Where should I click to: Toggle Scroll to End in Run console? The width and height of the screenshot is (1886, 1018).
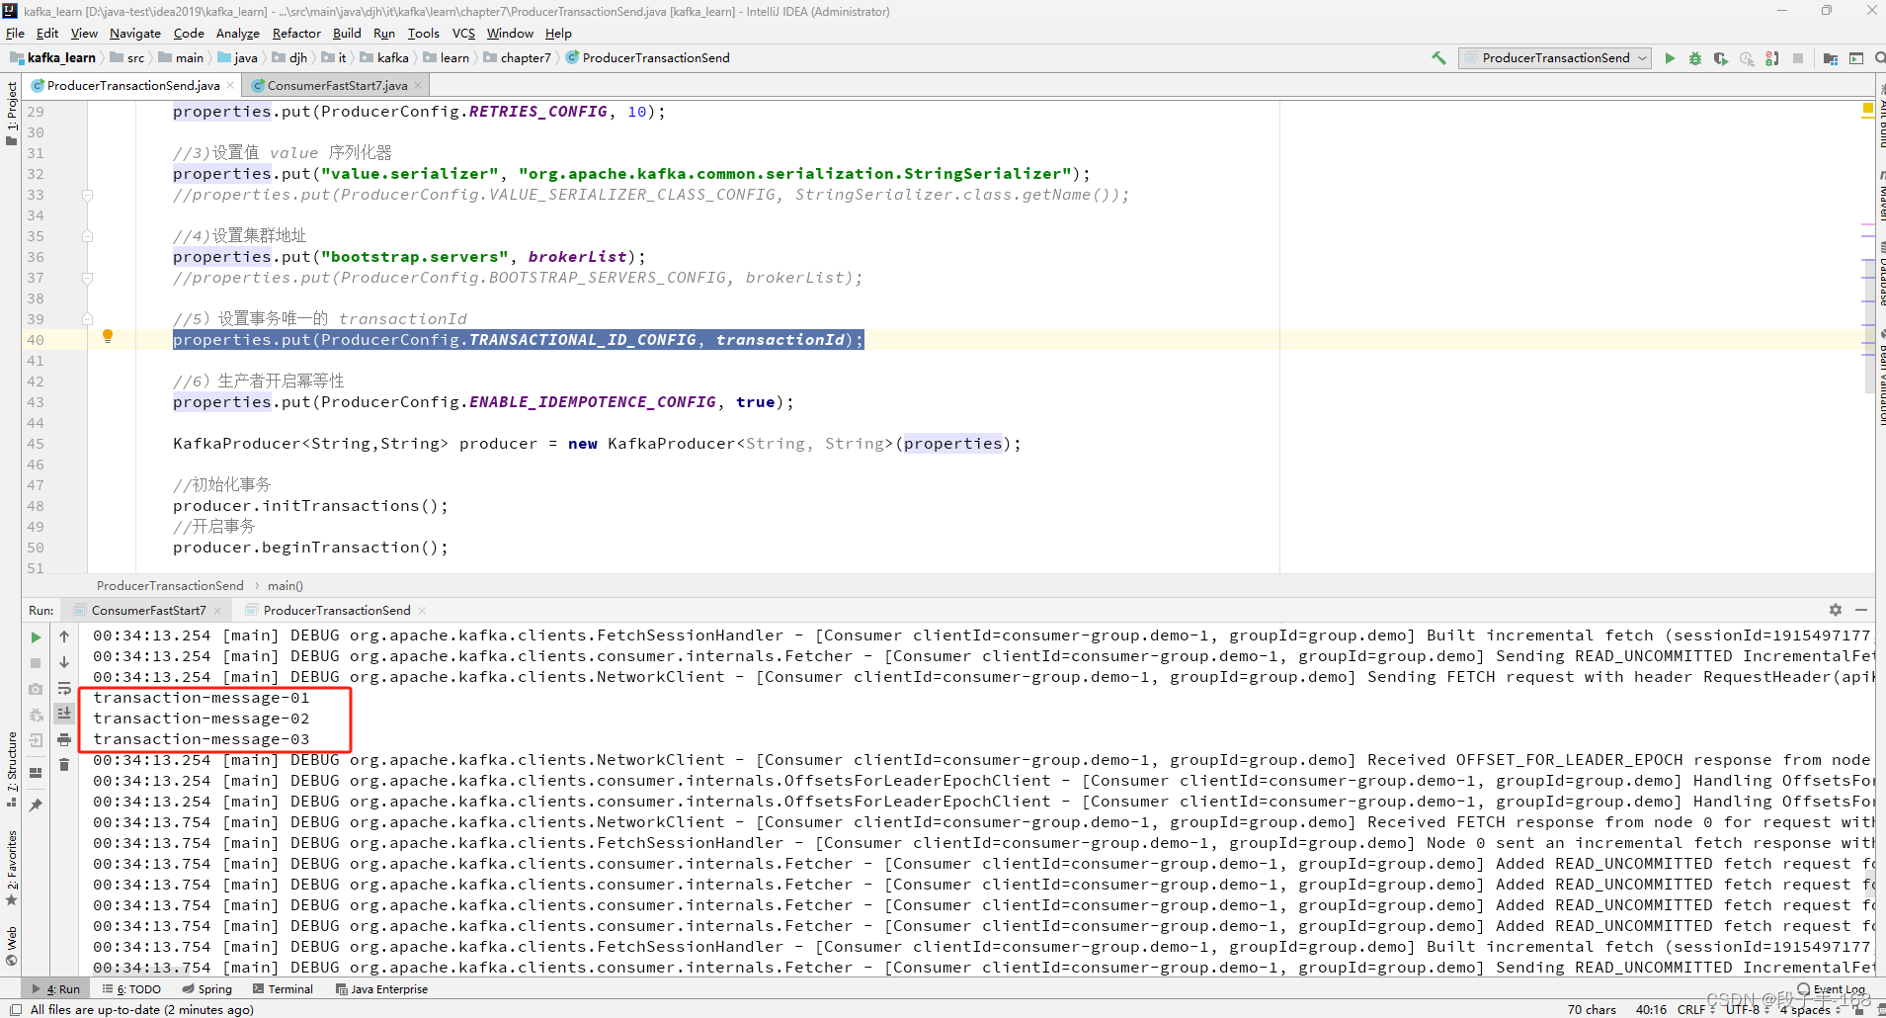64,713
